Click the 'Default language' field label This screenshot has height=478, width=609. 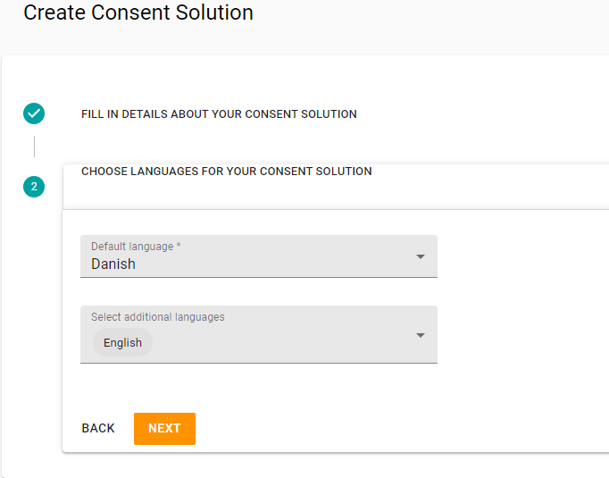(x=132, y=247)
